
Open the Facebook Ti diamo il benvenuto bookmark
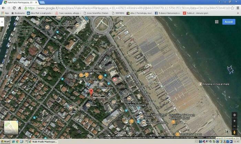click(x=167, y=13)
